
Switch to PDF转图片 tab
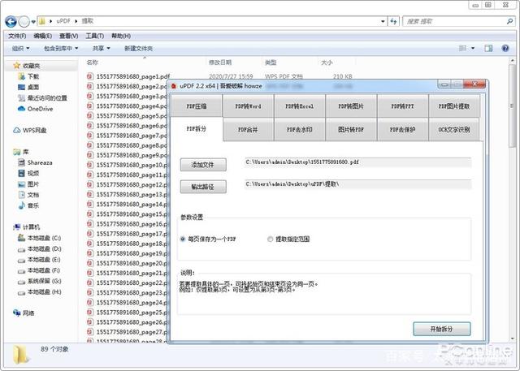tap(351, 106)
